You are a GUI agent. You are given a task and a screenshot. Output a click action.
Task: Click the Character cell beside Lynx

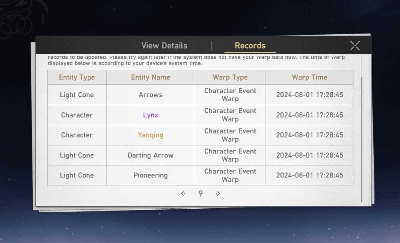(x=77, y=115)
